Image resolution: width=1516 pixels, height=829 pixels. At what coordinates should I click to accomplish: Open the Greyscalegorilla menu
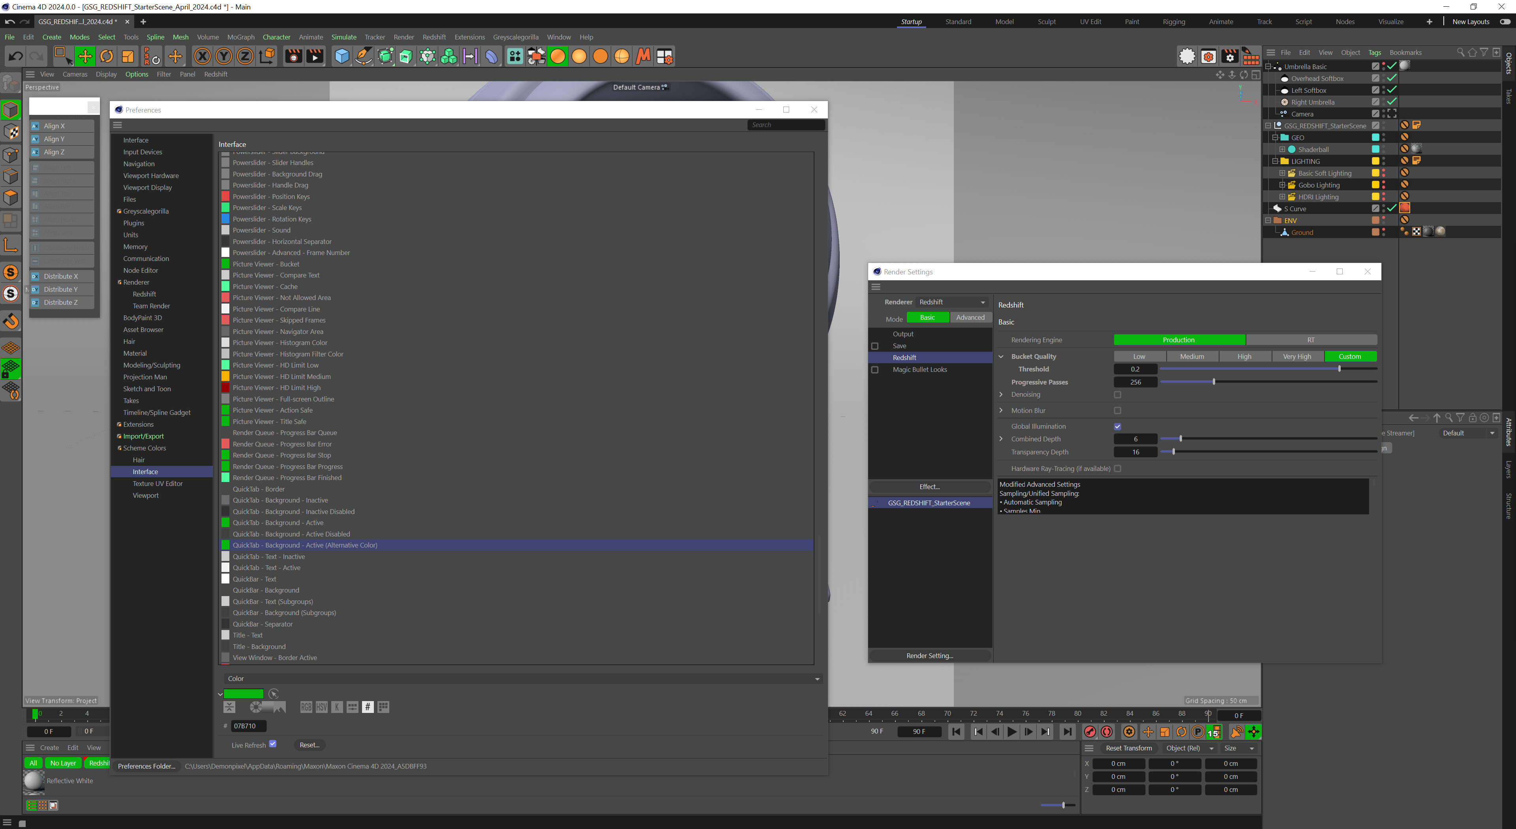[x=516, y=37]
